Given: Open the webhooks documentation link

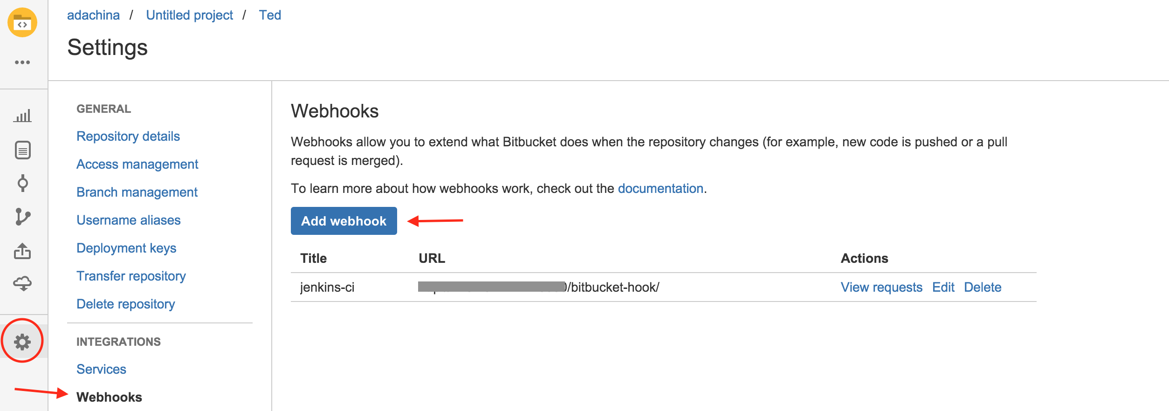Looking at the screenshot, I should click(660, 188).
